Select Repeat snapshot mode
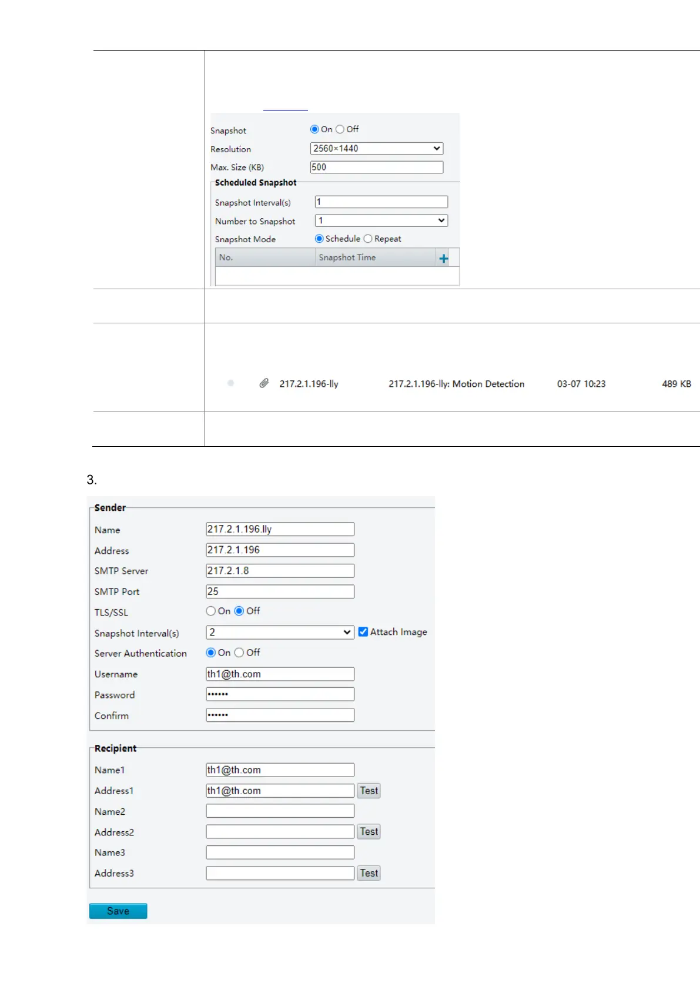 368,239
